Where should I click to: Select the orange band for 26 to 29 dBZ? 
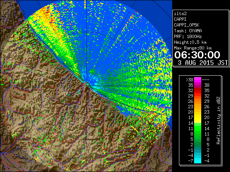pos(198,101)
